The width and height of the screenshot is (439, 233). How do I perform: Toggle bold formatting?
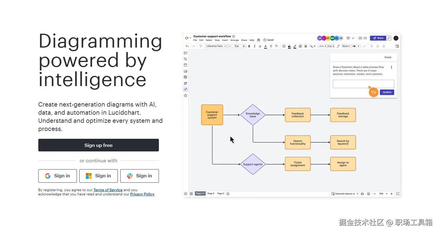(249, 46)
